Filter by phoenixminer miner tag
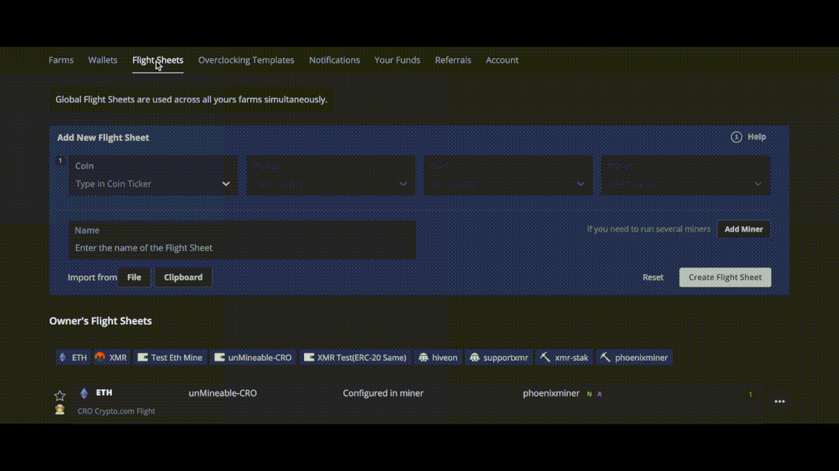Screen dimensions: 839x471 pos(634,357)
